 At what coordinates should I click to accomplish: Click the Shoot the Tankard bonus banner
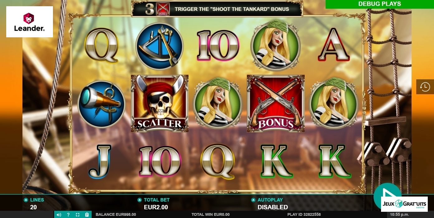point(217,9)
